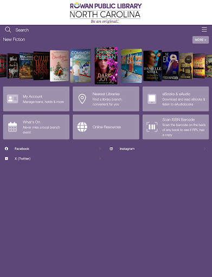Click the Online Resources globe icon
This screenshot has width=212, height=277.
[82, 127]
